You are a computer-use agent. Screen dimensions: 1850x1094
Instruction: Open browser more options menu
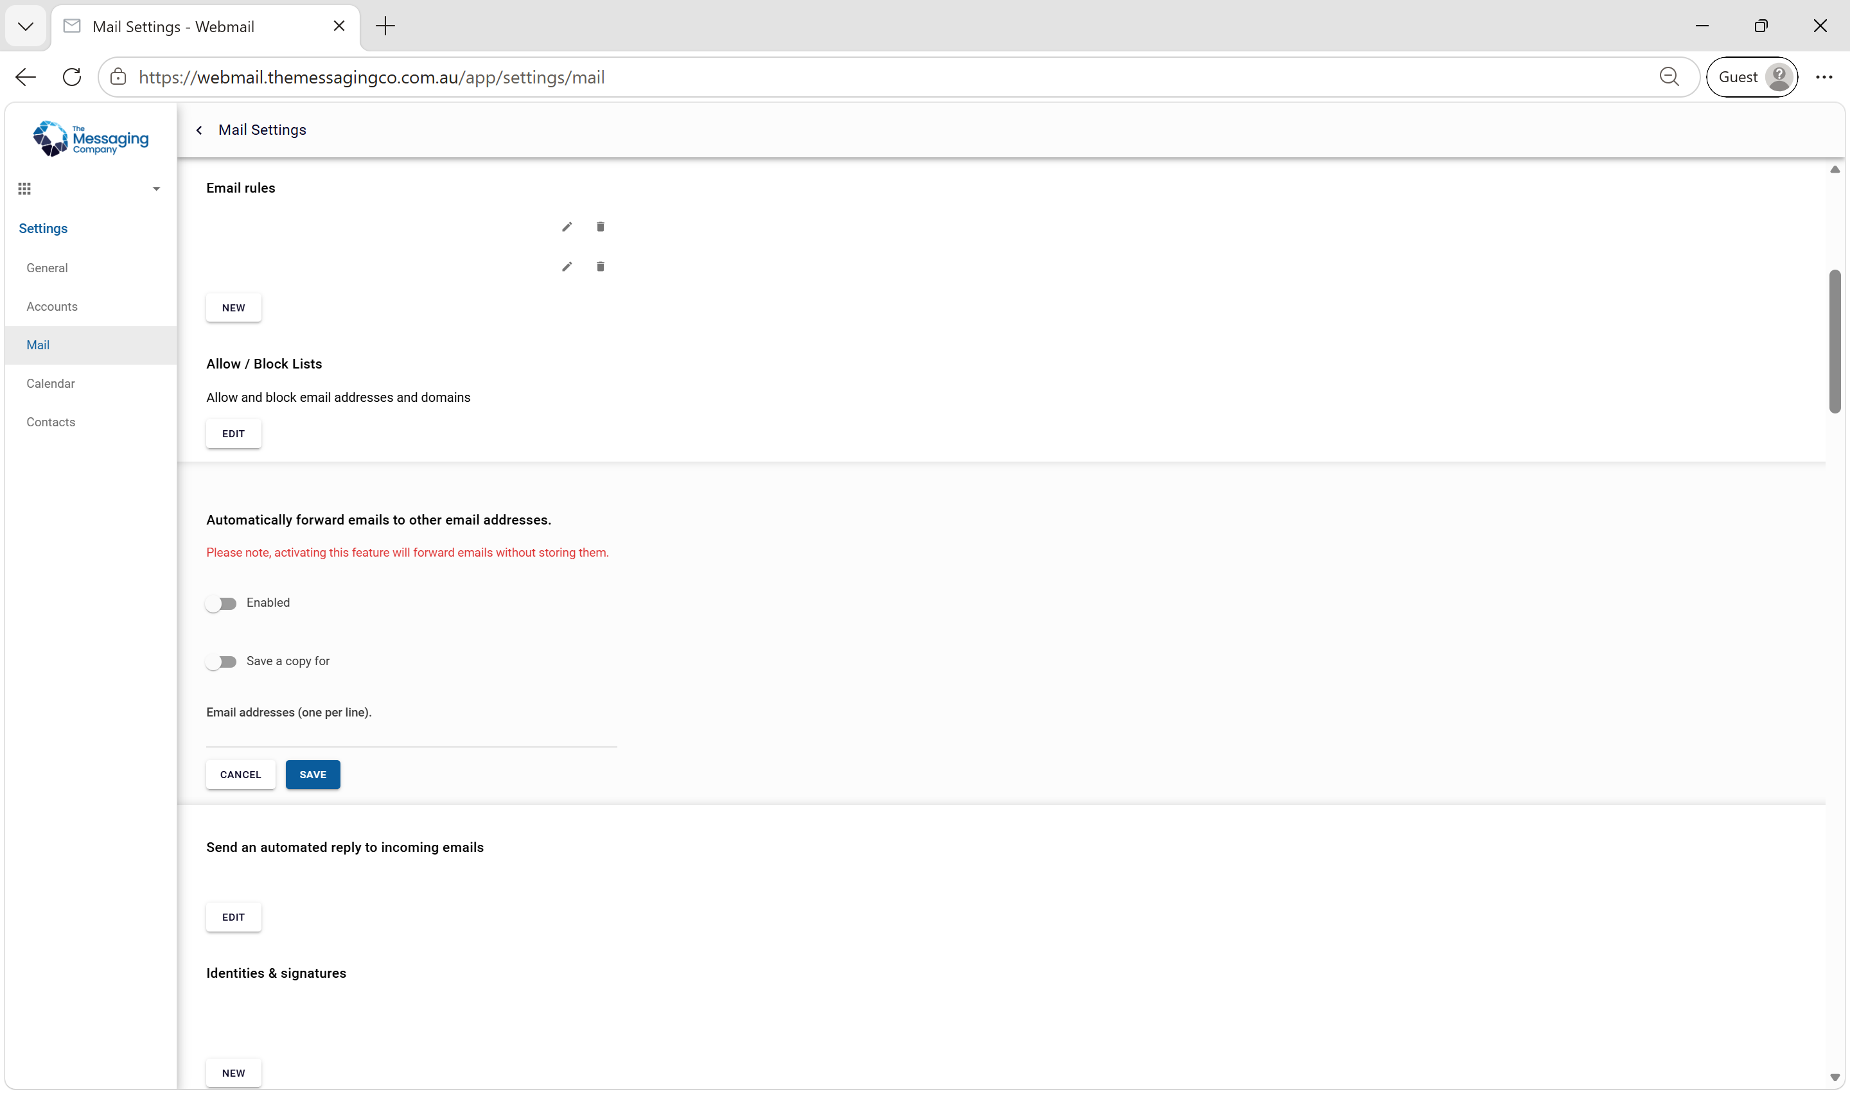(1824, 78)
